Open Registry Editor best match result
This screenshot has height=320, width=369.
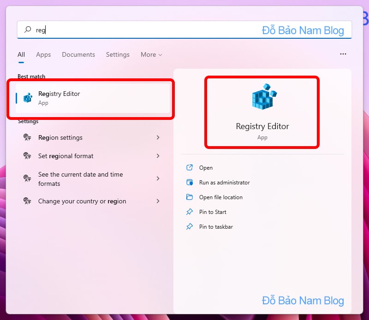point(93,98)
